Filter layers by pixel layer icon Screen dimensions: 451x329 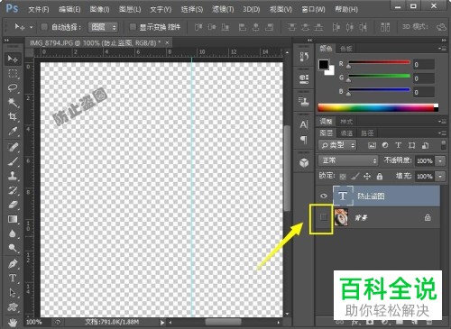[x=372, y=145]
